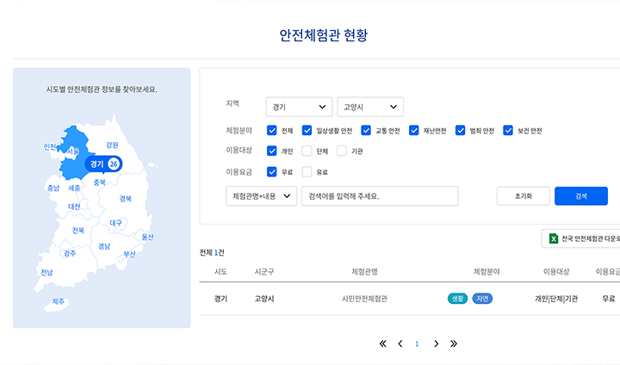The height and width of the screenshot is (365, 620).
Task: Check the 기관 user type checkbox
Action: (342, 151)
